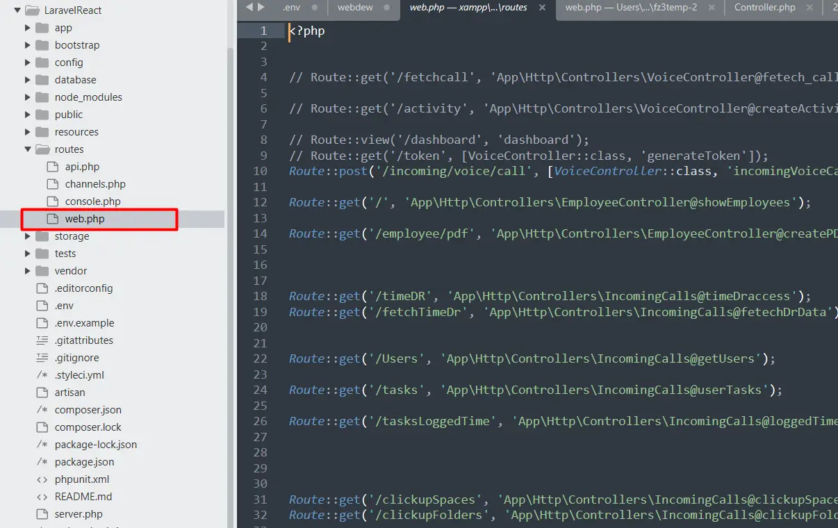Click line number 12 in the gutter

point(261,203)
